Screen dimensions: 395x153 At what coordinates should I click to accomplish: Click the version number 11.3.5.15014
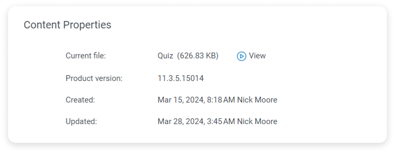(x=180, y=78)
